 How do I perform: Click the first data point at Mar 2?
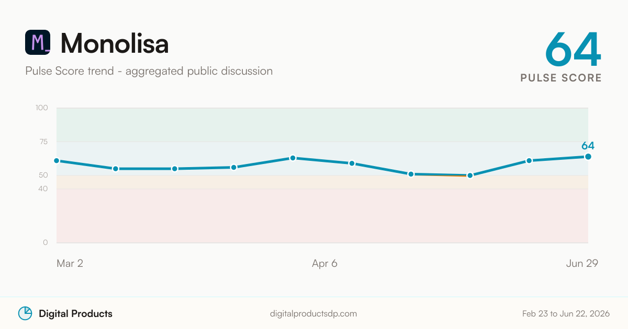coord(57,161)
